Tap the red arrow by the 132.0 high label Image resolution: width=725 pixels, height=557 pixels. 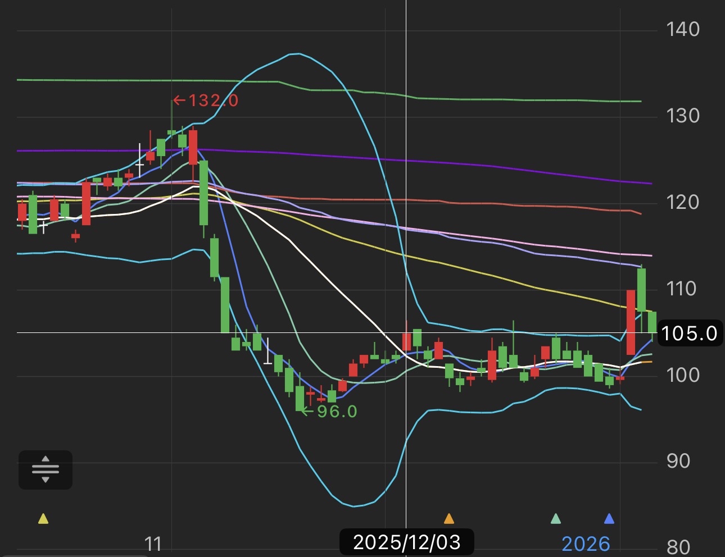tap(179, 101)
